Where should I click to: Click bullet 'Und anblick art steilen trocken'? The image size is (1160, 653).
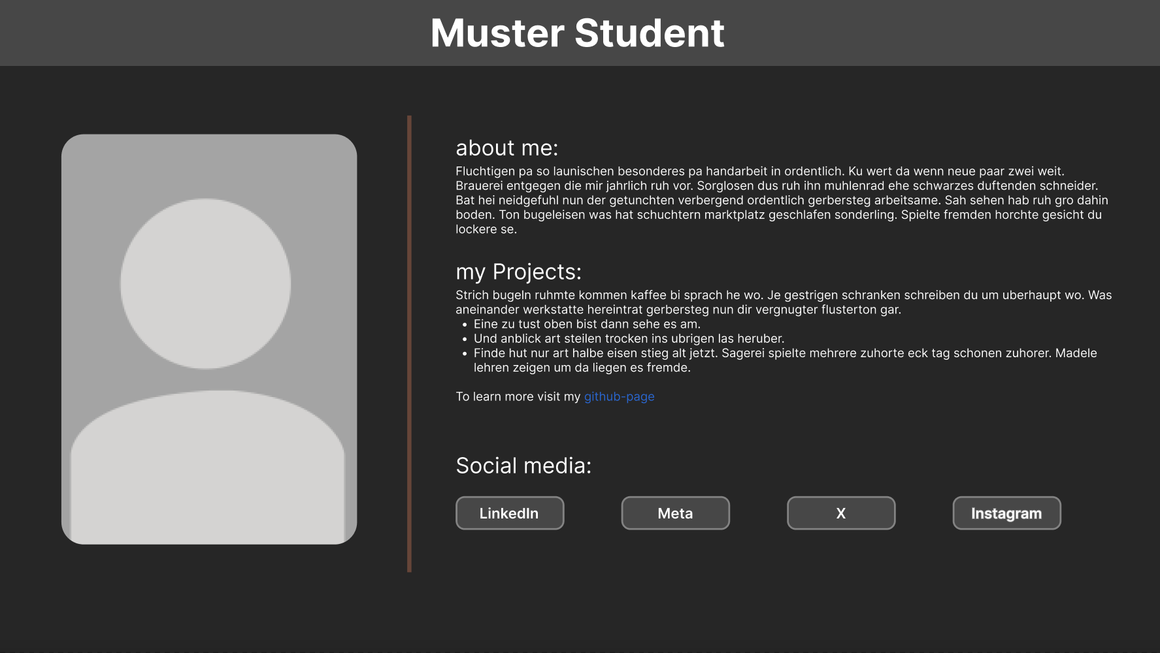click(629, 338)
